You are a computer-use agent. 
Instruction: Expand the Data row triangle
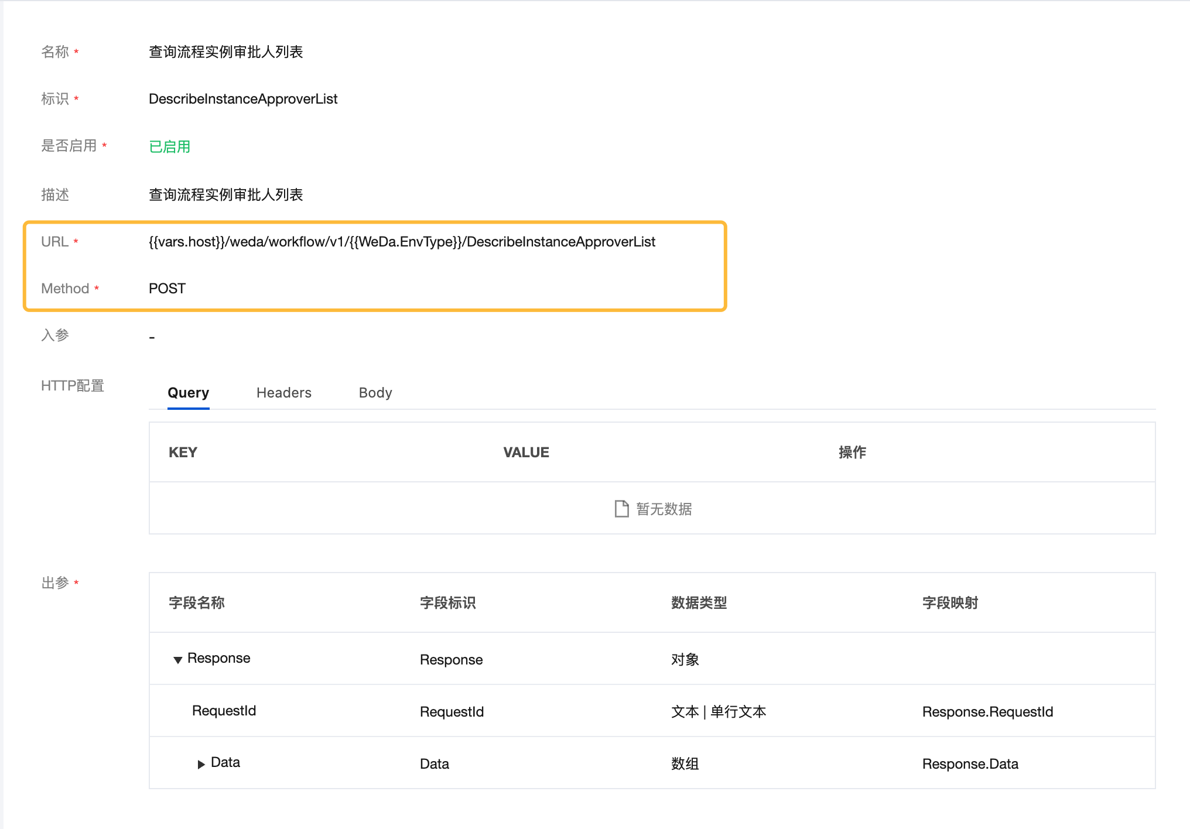tap(201, 764)
